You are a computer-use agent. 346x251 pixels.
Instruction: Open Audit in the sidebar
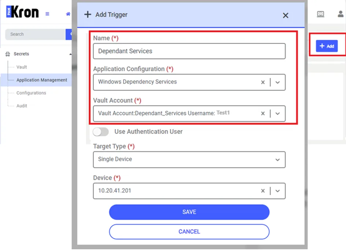point(22,106)
